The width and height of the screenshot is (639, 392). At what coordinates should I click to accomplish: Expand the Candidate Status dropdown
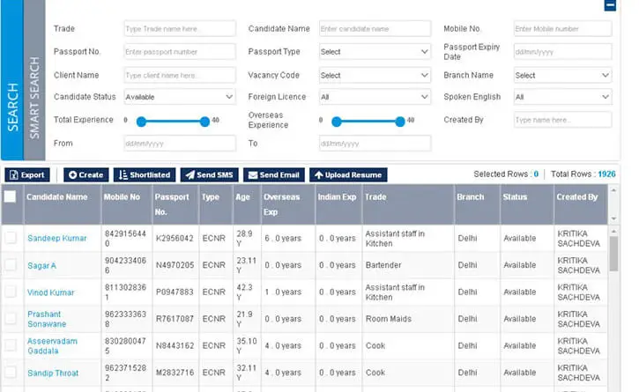(x=179, y=97)
